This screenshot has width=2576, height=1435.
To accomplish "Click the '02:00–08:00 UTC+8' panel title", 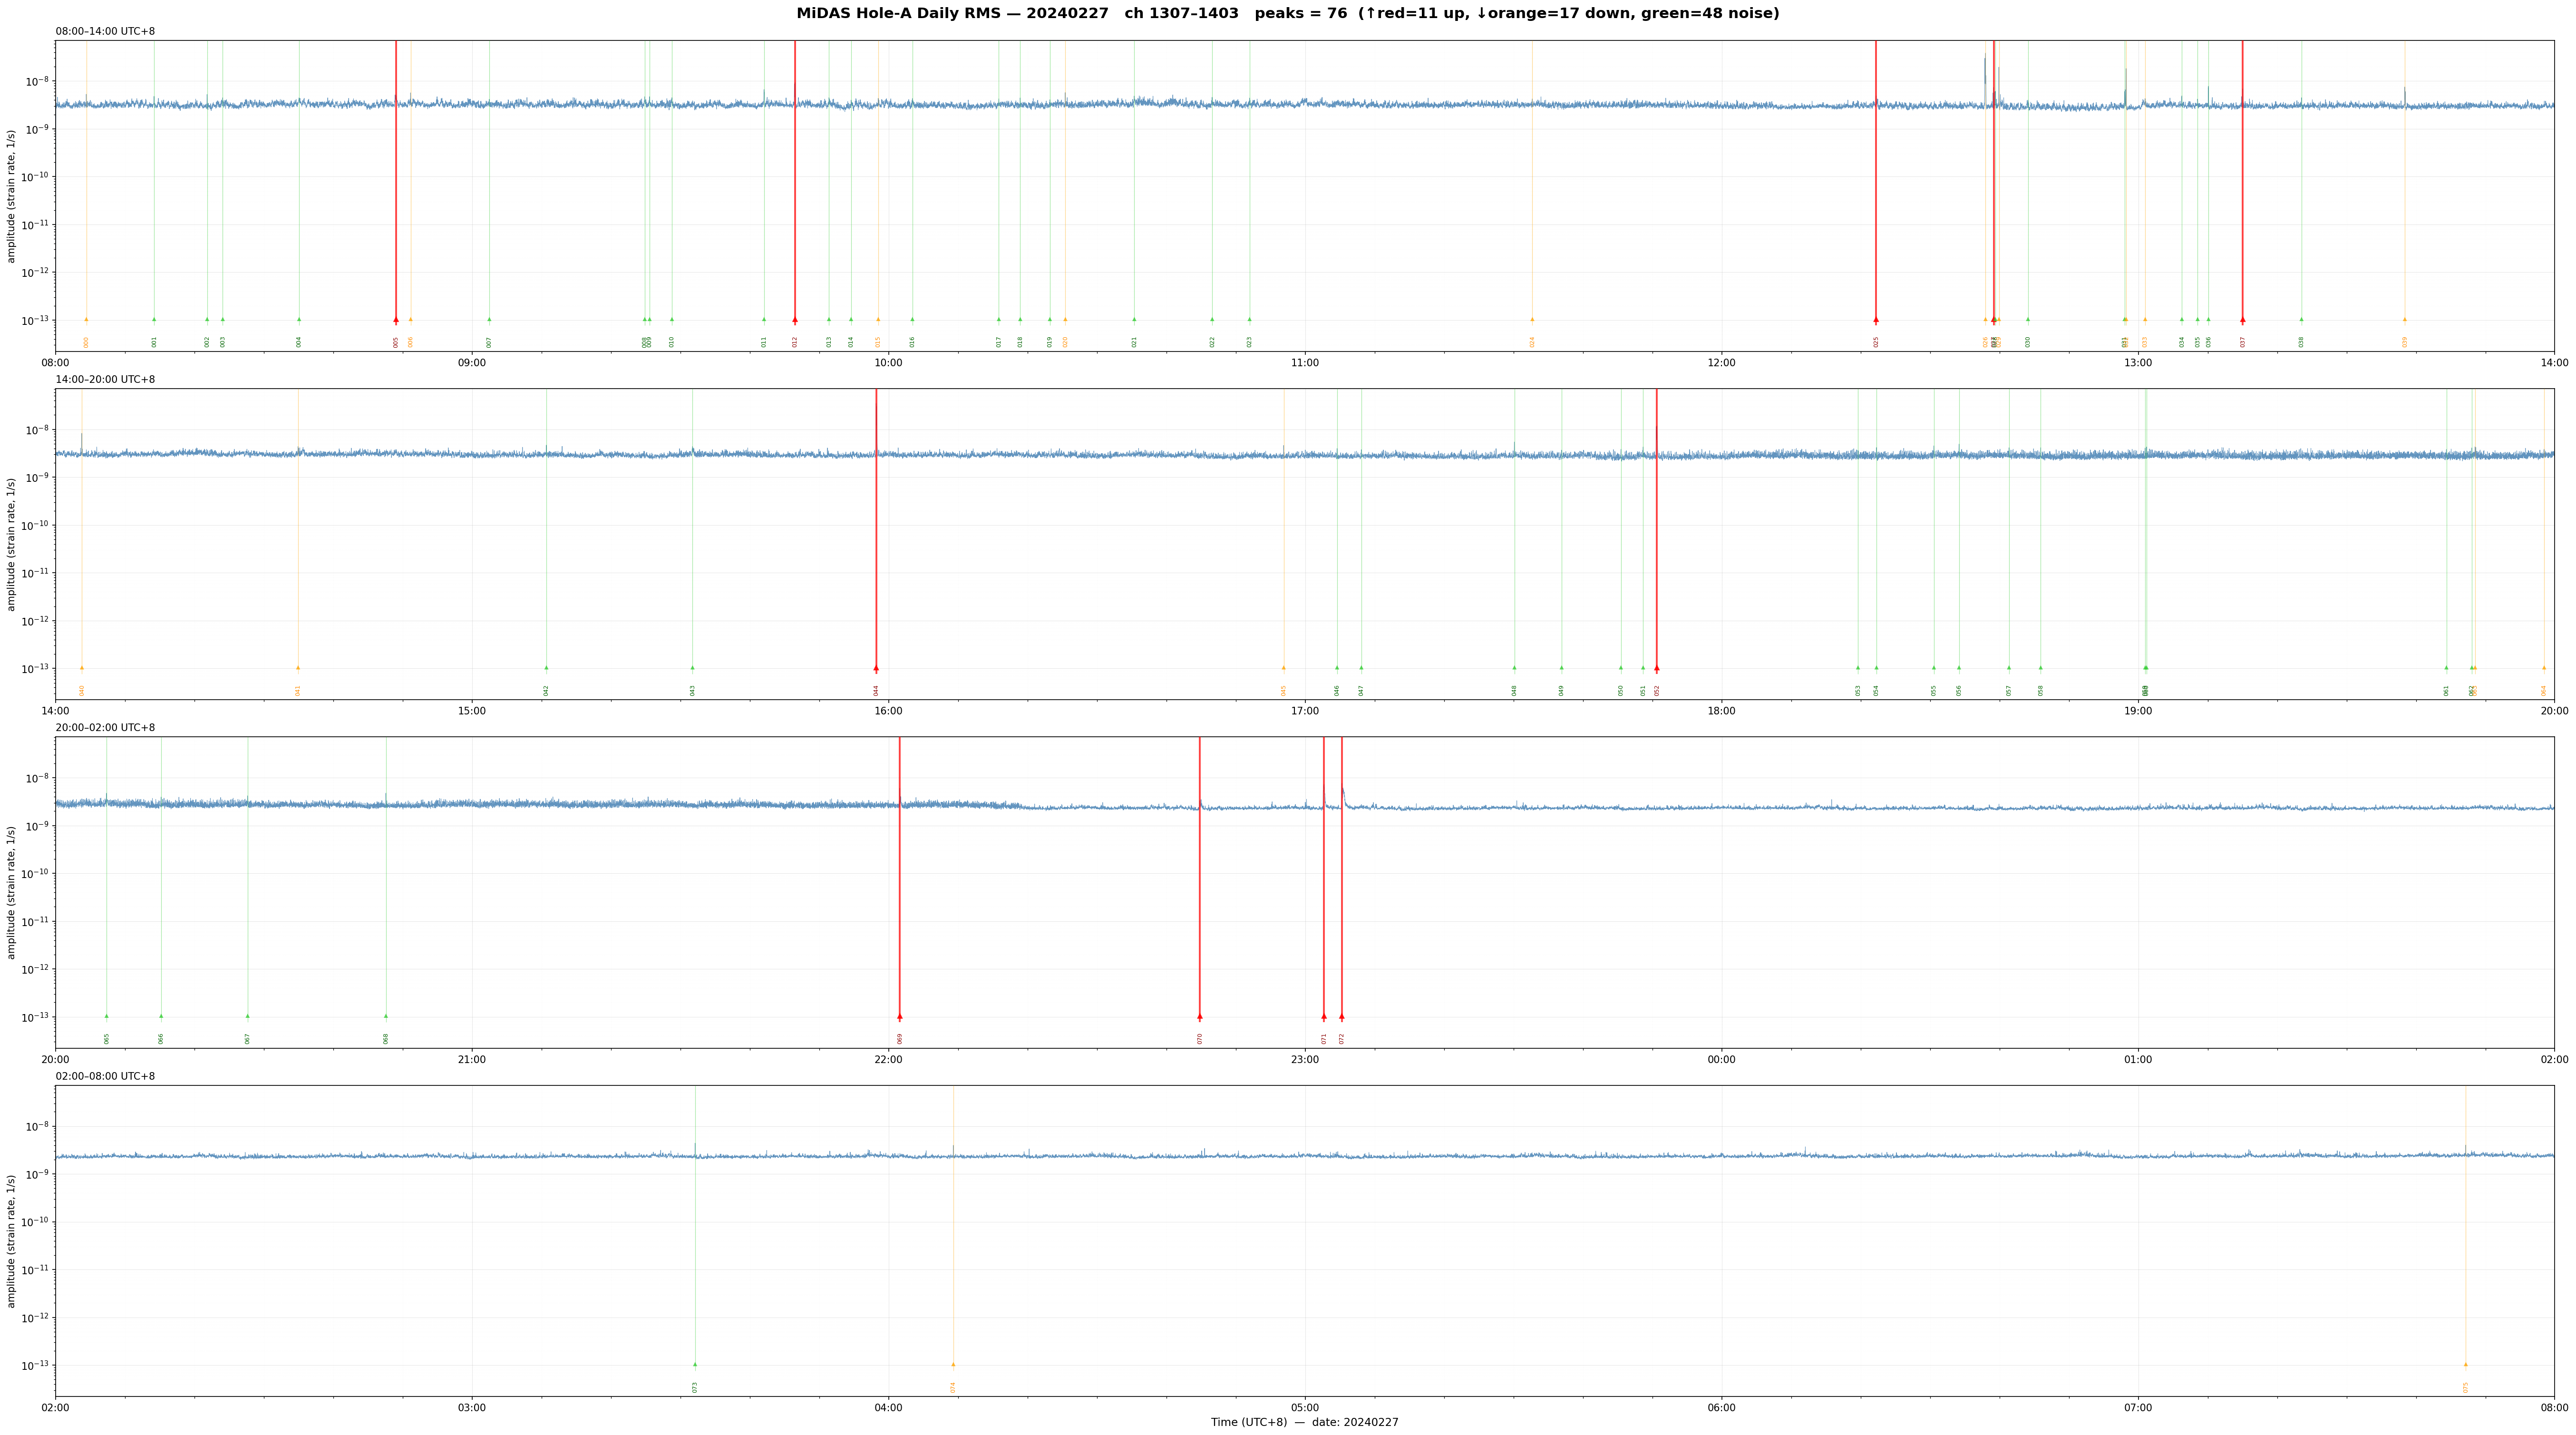I will 105,1076.
